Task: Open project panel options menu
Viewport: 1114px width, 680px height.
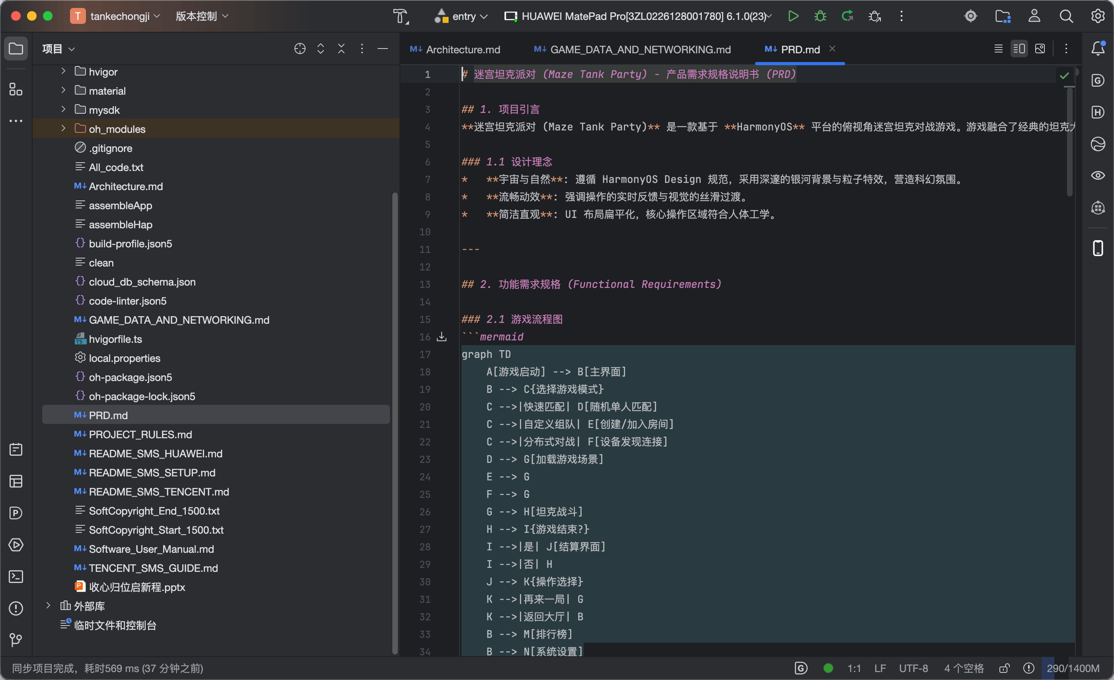Action: click(362, 49)
